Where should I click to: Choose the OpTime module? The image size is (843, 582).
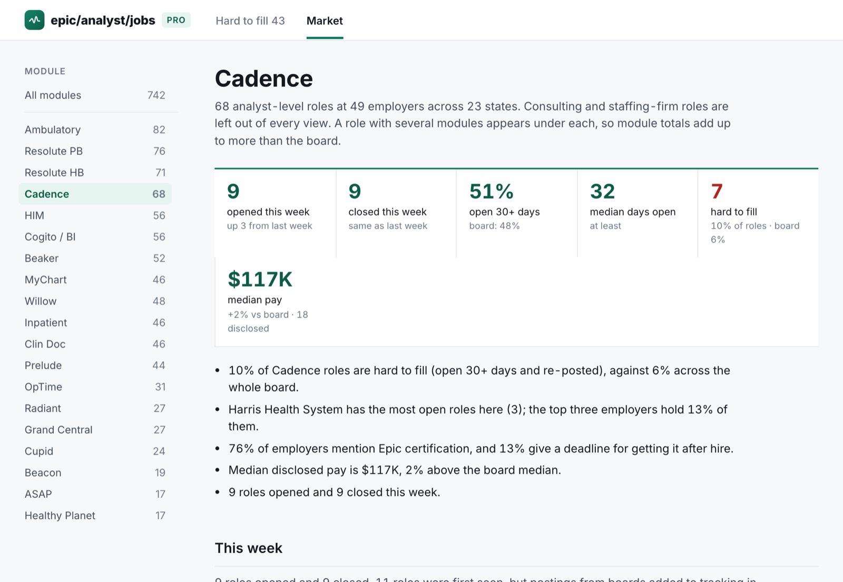coord(95,387)
